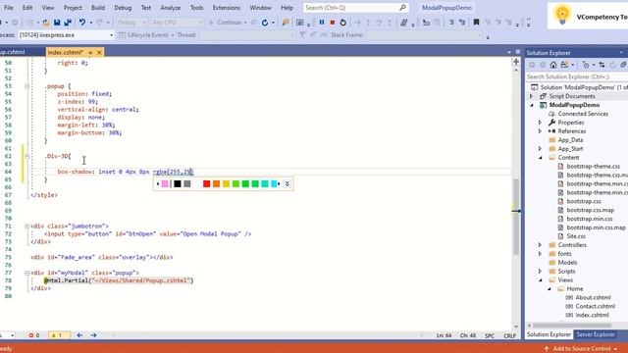Expand the color picker options chevron
This screenshot has height=353, width=628.
pyautogui.click(x=288, y=183)
